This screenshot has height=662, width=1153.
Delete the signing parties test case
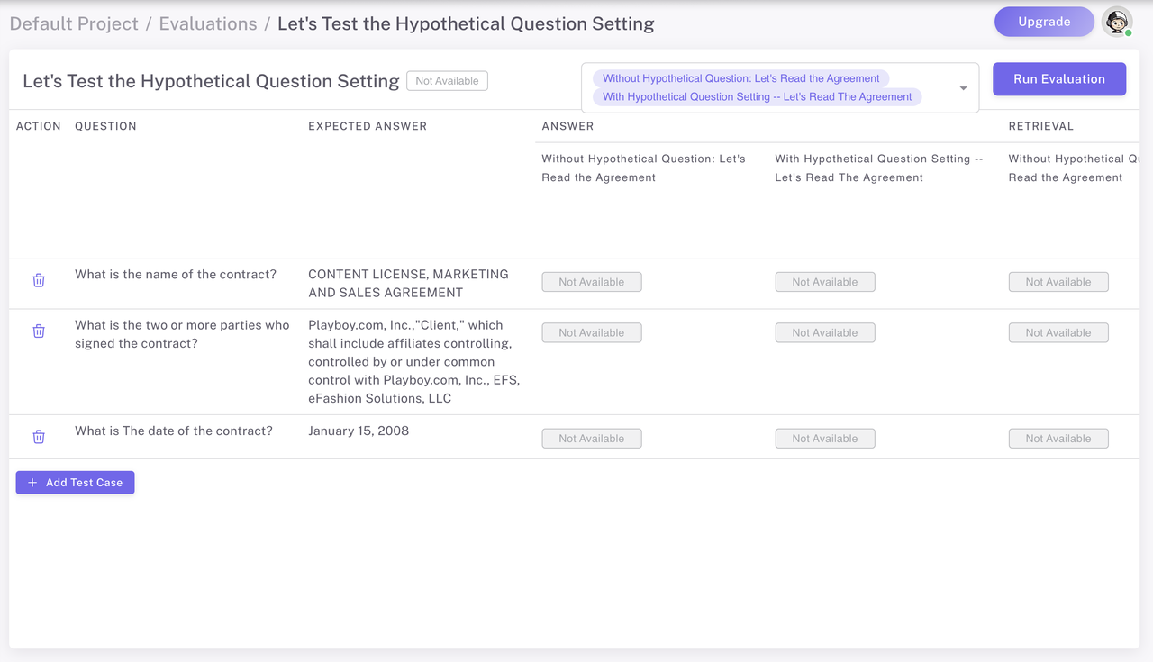pos(39,331)
